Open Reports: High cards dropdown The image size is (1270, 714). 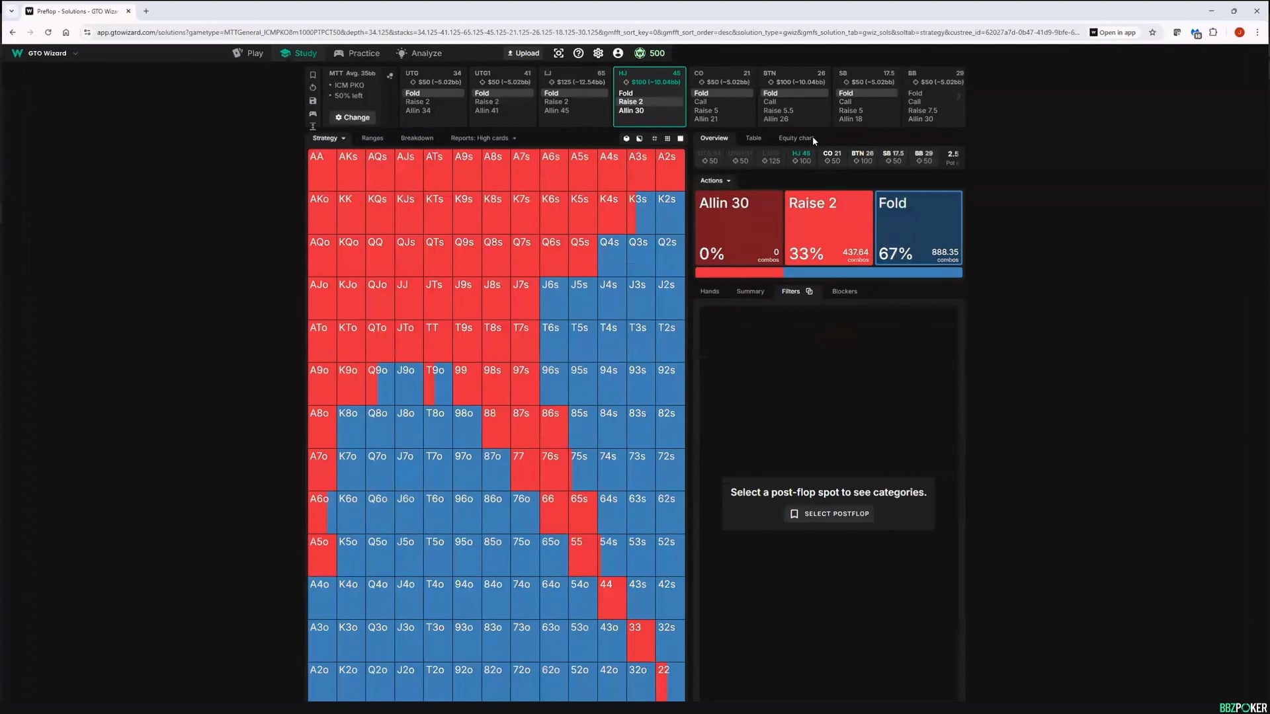point(483,138)
